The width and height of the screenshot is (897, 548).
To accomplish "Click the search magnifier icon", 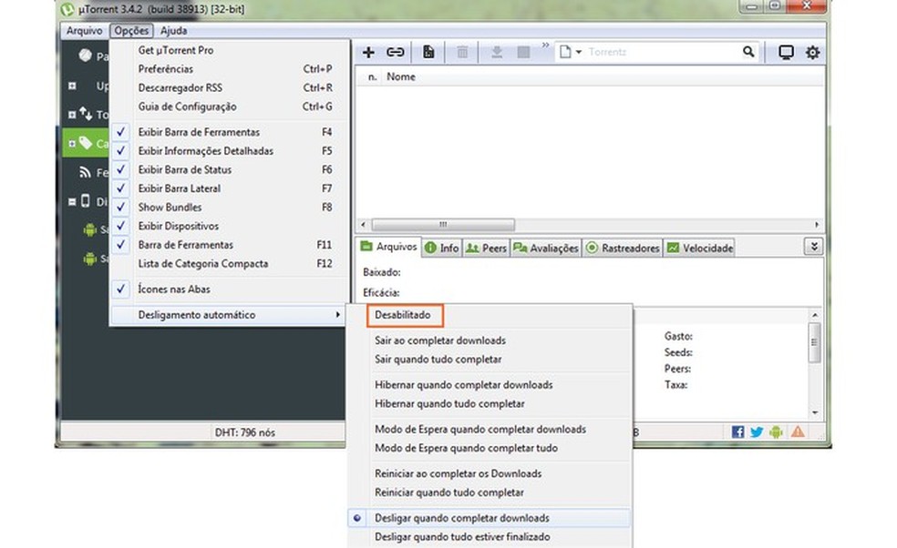I will click(x=748, y=52).
